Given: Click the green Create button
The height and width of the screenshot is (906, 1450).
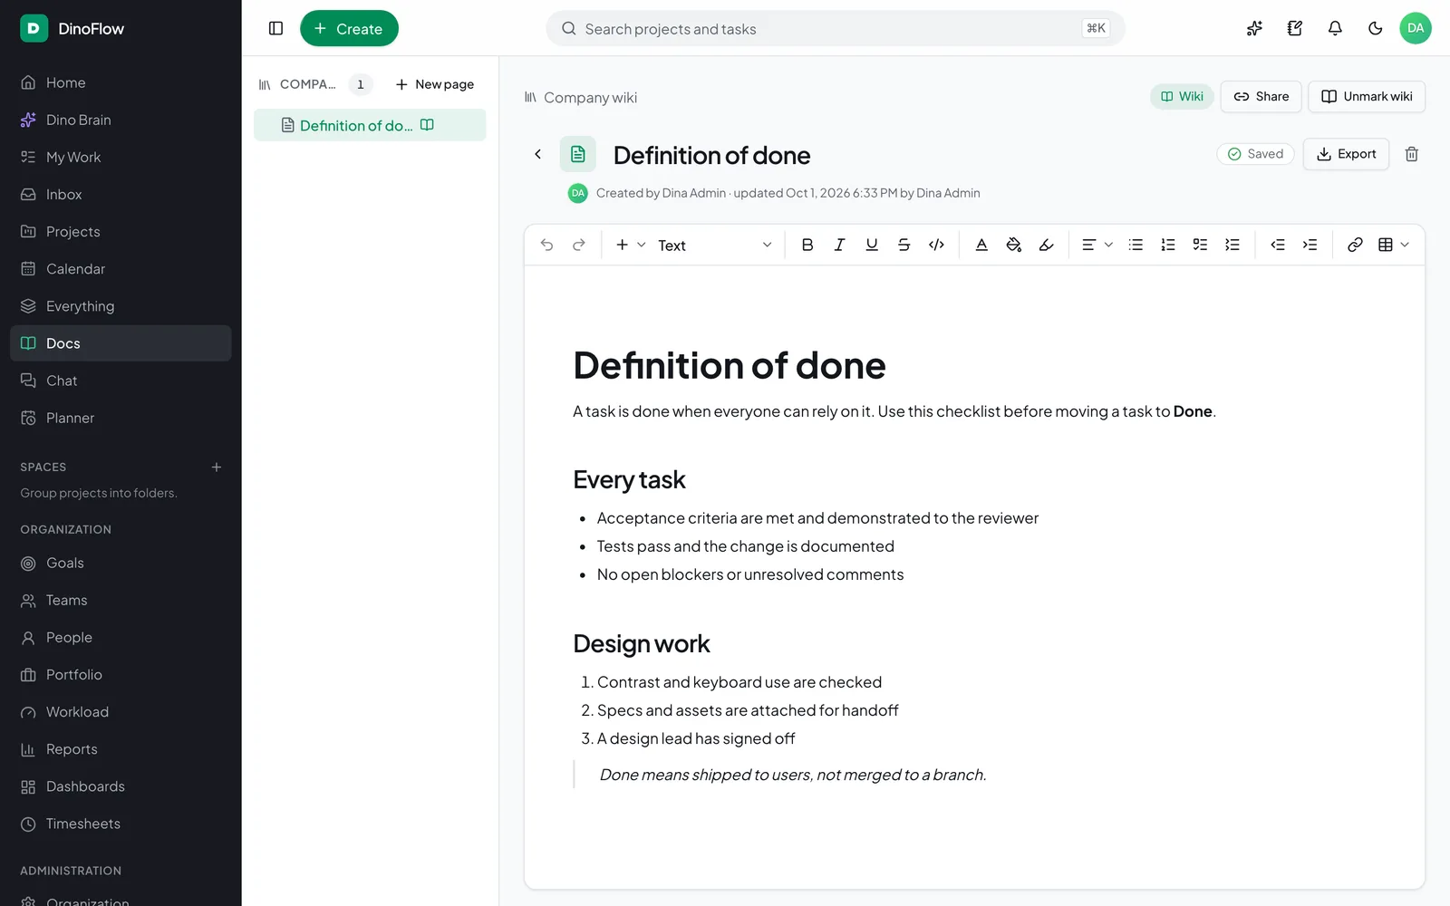Looking at the screenshot, I should 349,28.
